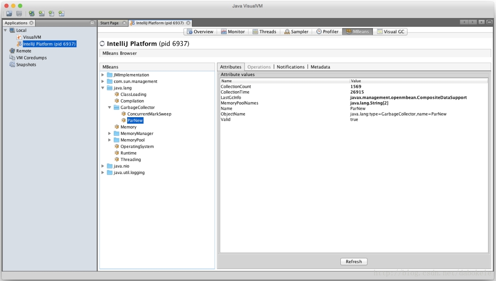496x281 pixels.
Task: Click the CollectionTime value 26915
Action: (x=357, y=92)
